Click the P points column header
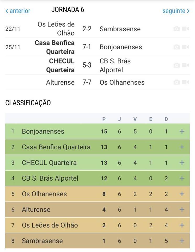This screenshot has width=195, height=252. (x=104, y=119)
